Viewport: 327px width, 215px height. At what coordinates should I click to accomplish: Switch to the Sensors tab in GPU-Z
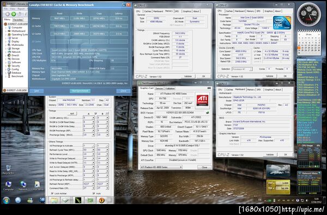pos(159,89)
